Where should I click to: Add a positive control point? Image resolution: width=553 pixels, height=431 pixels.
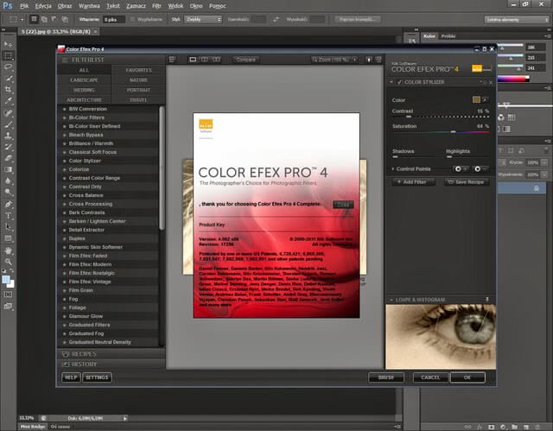[x=460, y=169]
